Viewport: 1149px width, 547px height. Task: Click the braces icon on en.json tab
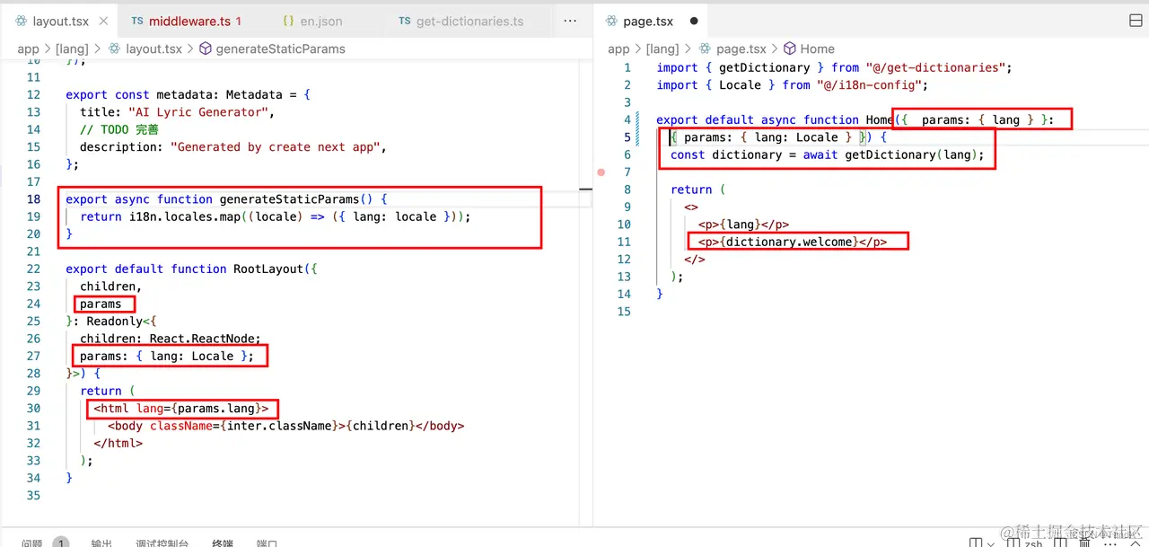point(288,21)
